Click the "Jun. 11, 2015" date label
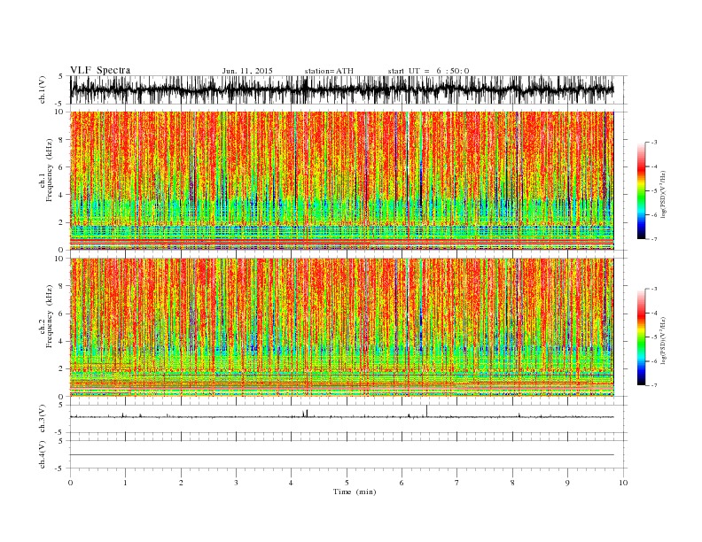Viewport: 702px width, 542px height. coord(247,71)
